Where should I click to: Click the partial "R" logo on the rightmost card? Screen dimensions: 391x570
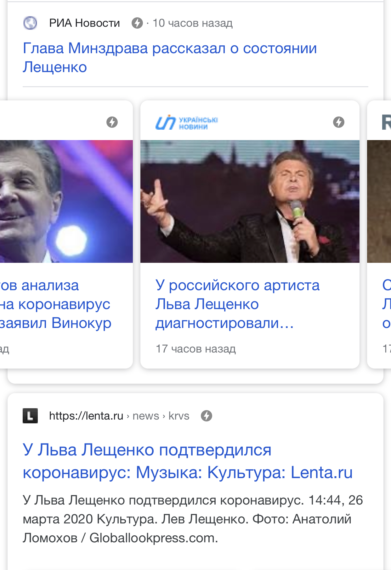tap(386, 122)
